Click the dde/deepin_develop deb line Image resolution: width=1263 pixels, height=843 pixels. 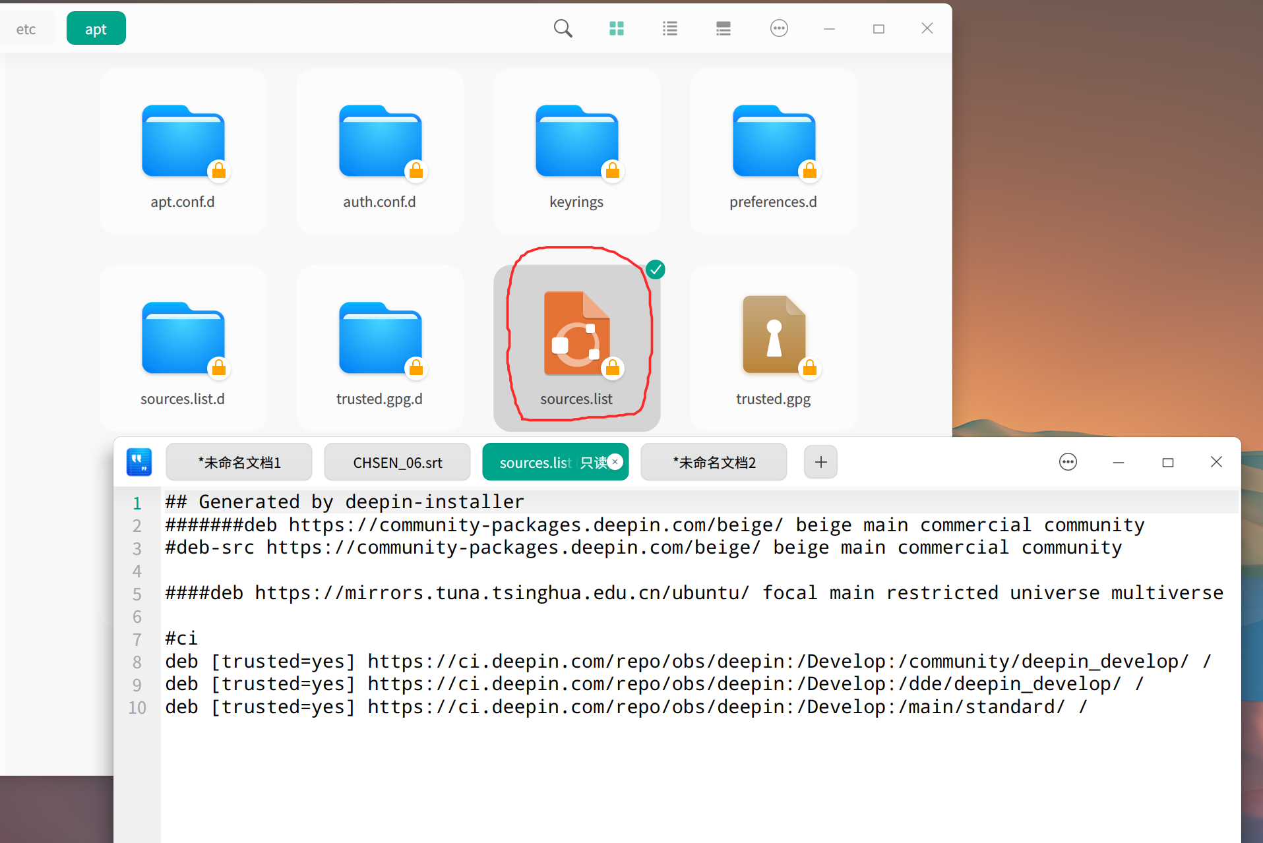655,684
